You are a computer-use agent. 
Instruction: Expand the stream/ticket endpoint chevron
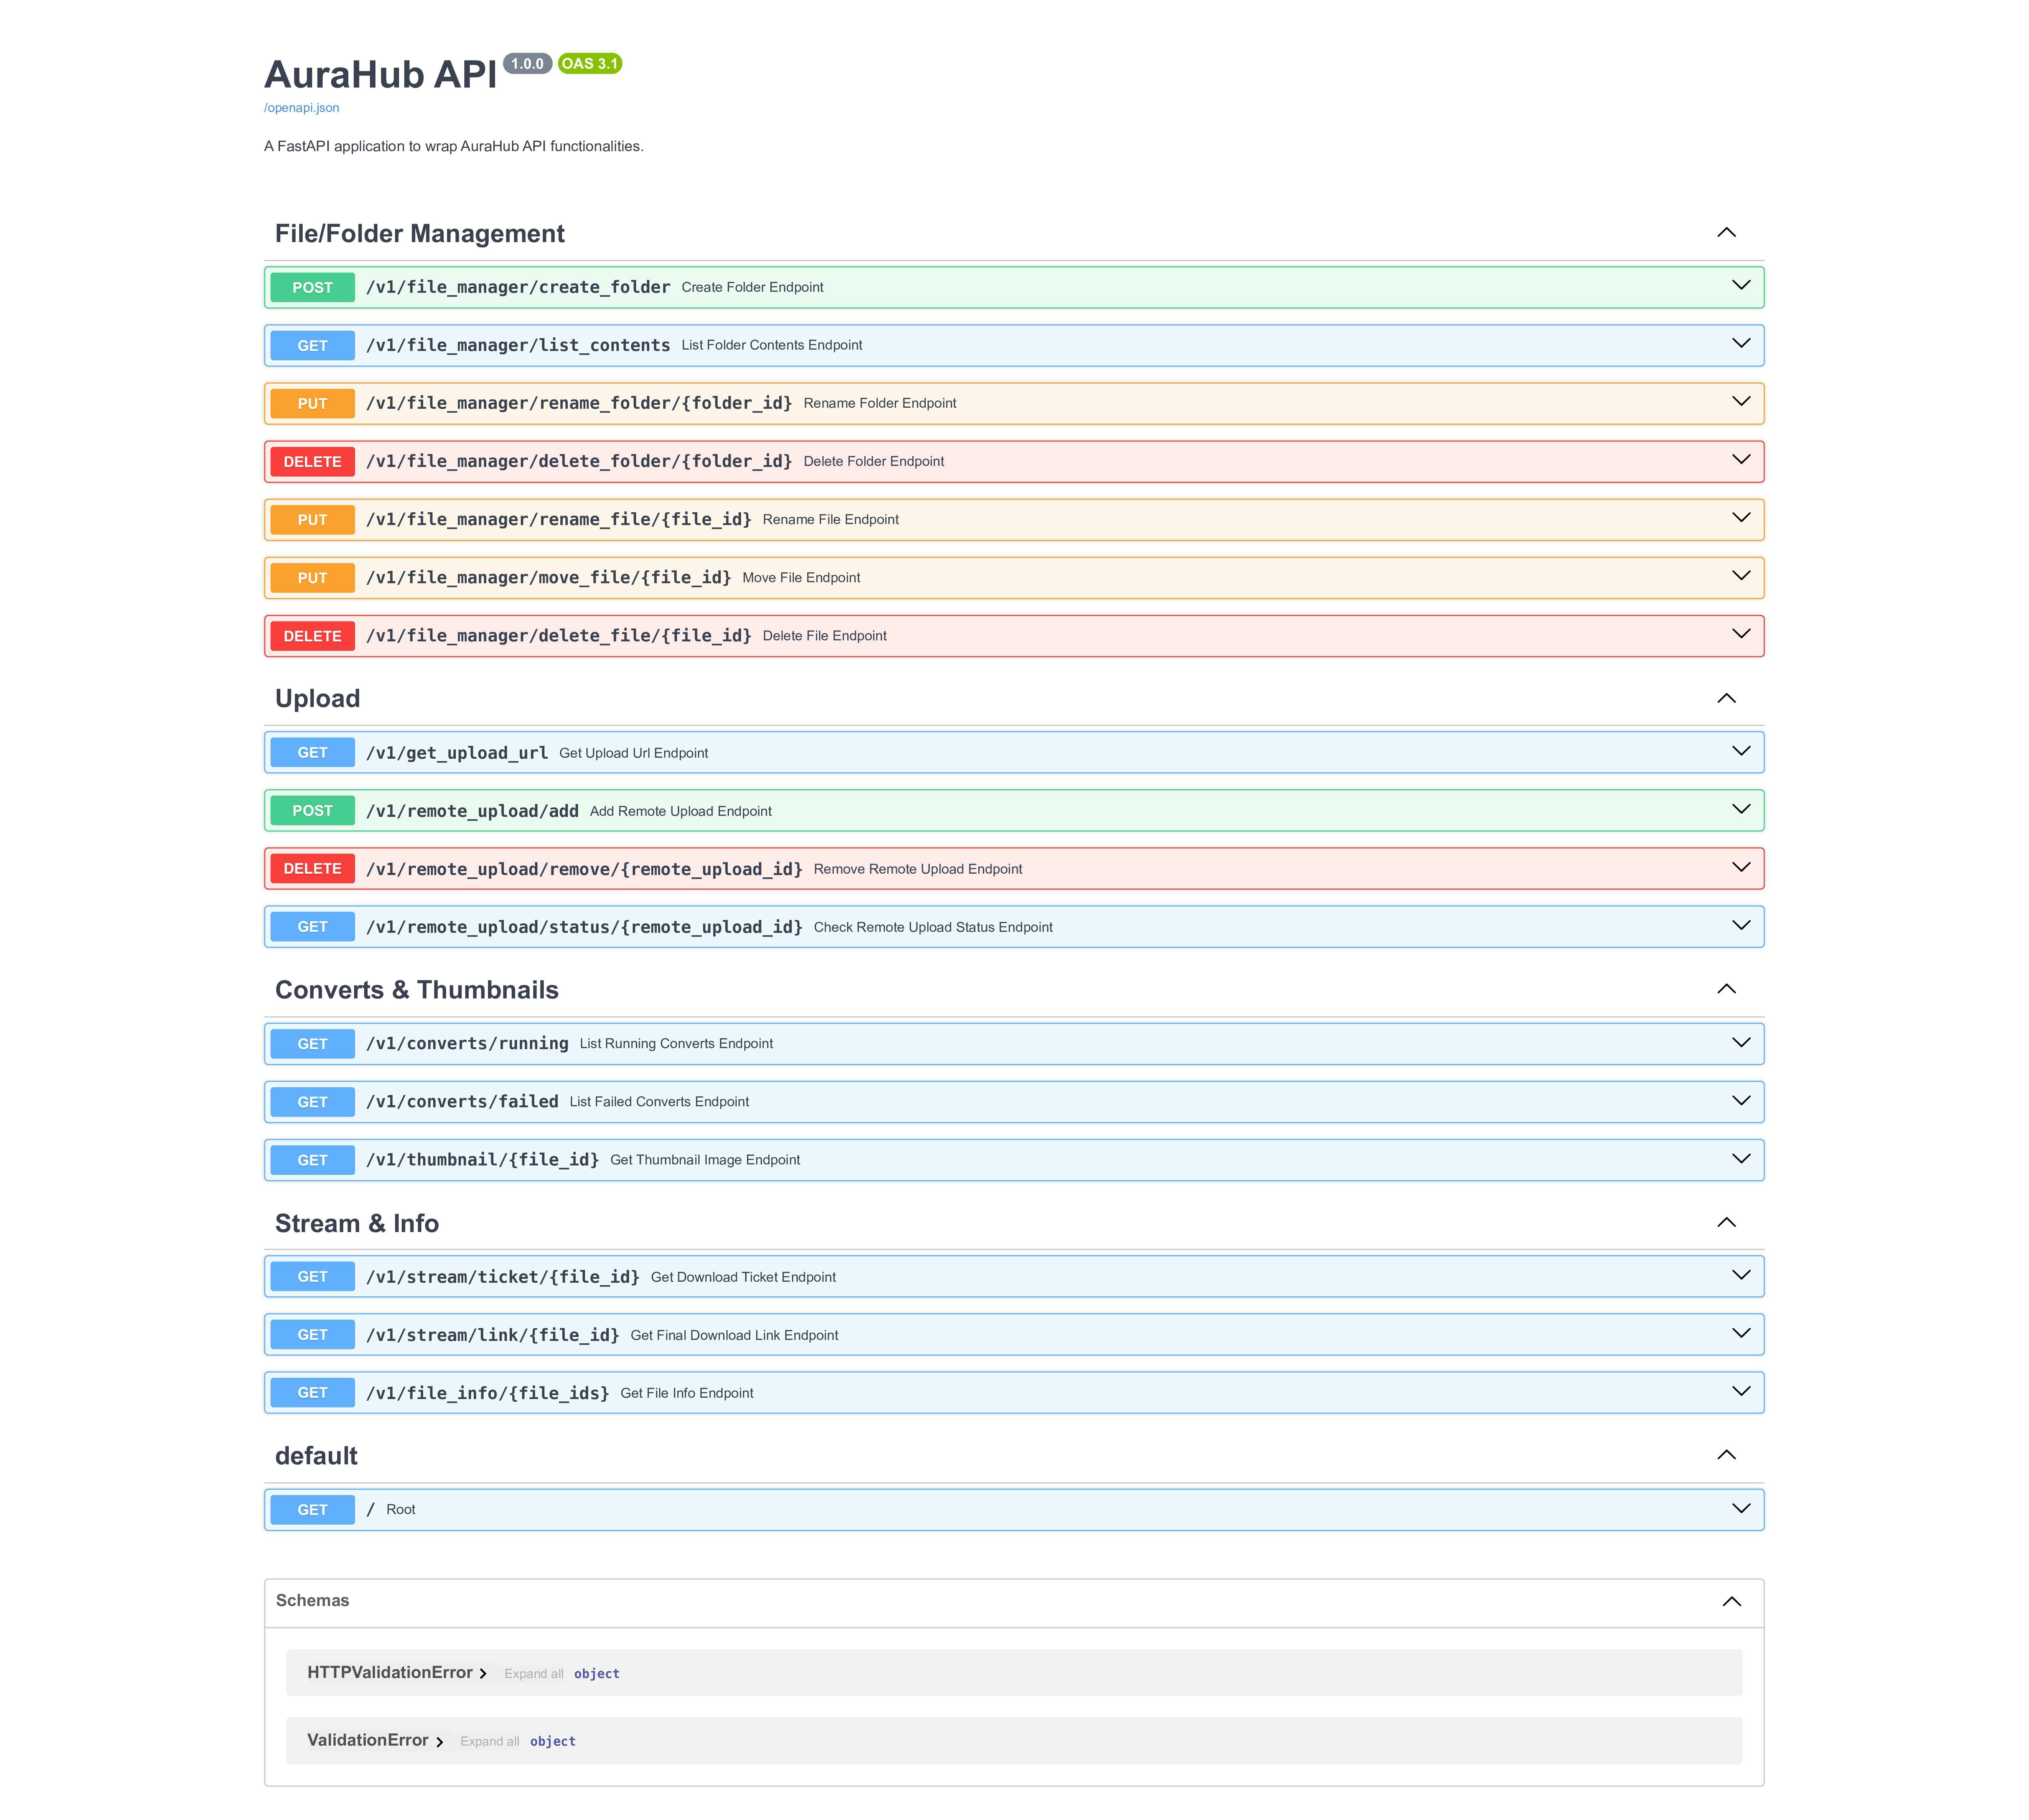[x=1741, y=1275]
